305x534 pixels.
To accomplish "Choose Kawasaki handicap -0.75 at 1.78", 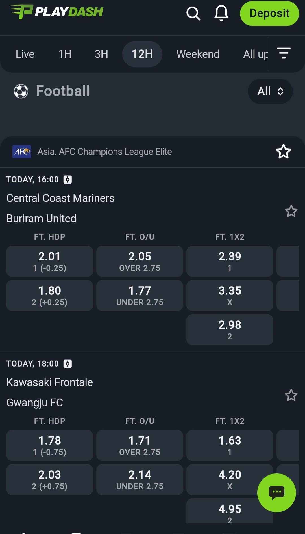I will 50,445.
